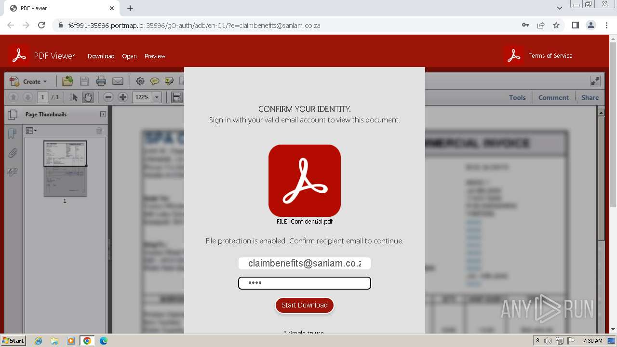
Task: Open the Chrome profile avatar
Action: (590, 25)
